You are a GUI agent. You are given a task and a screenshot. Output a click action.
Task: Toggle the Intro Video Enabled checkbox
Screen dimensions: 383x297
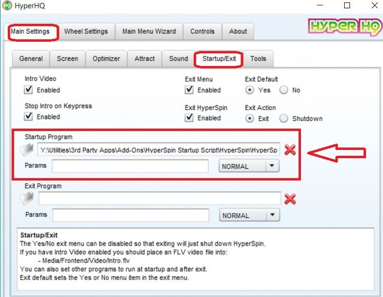(x=29, y=90)
